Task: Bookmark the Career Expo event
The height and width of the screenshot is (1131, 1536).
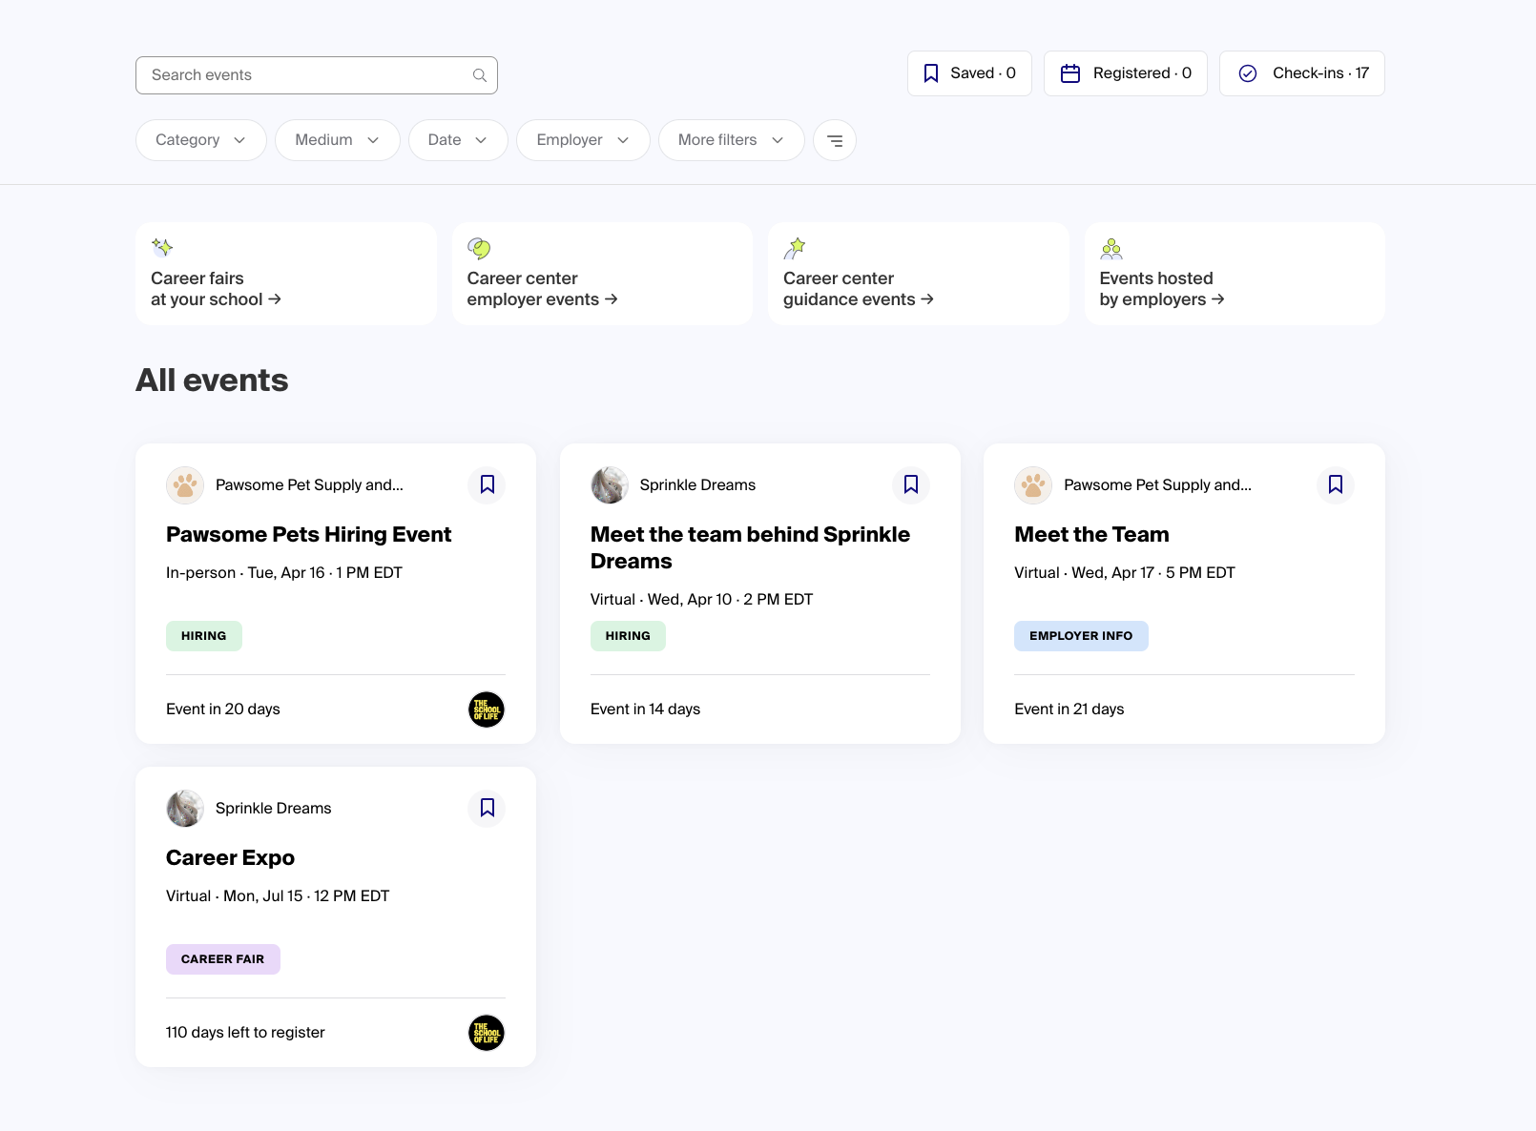Action: tap(487, 808)
